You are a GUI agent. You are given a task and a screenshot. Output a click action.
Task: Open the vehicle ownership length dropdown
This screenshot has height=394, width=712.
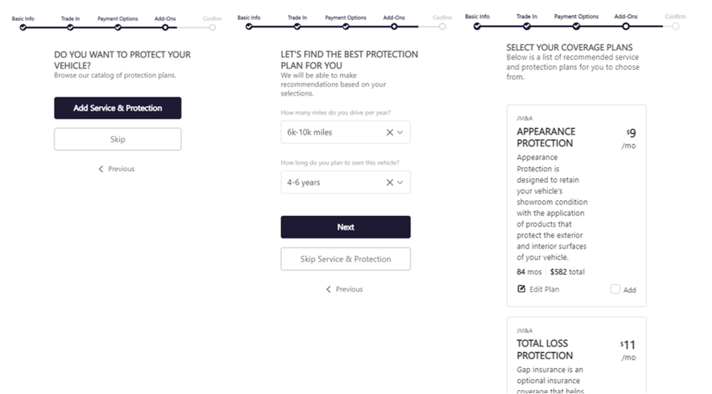[x=400, y=183]
